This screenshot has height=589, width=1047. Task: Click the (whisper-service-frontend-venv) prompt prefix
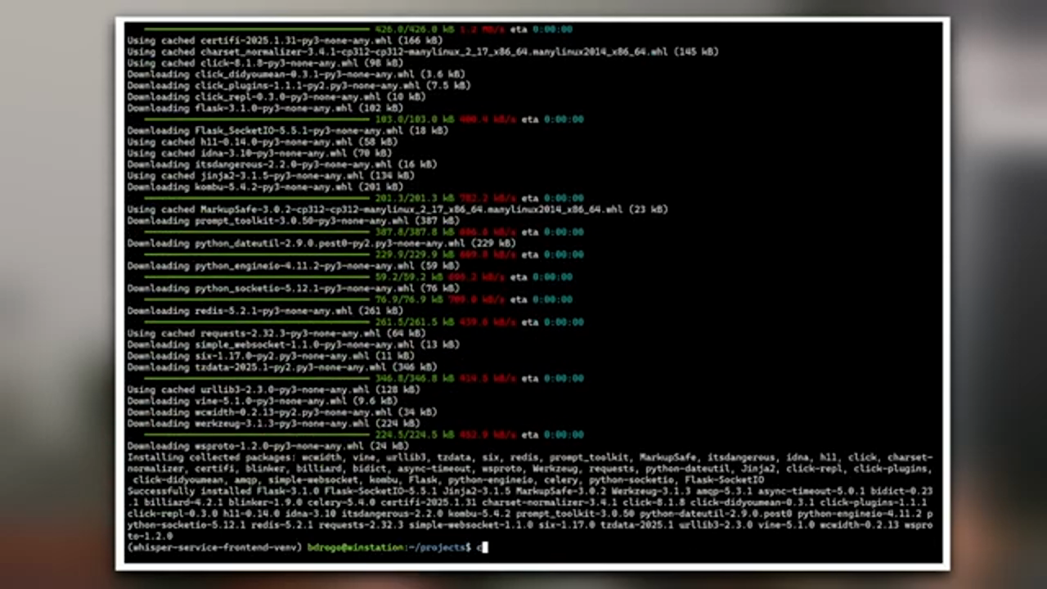point(214,547)
